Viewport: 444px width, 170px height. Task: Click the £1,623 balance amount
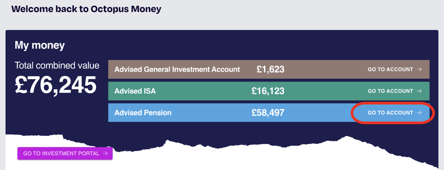point(270,69)
